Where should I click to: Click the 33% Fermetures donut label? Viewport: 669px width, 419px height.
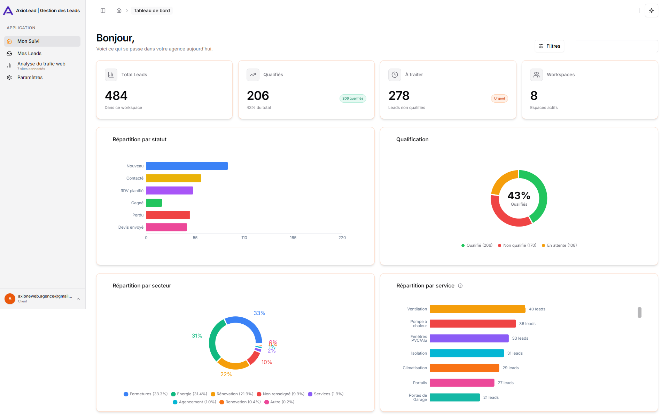259,313
